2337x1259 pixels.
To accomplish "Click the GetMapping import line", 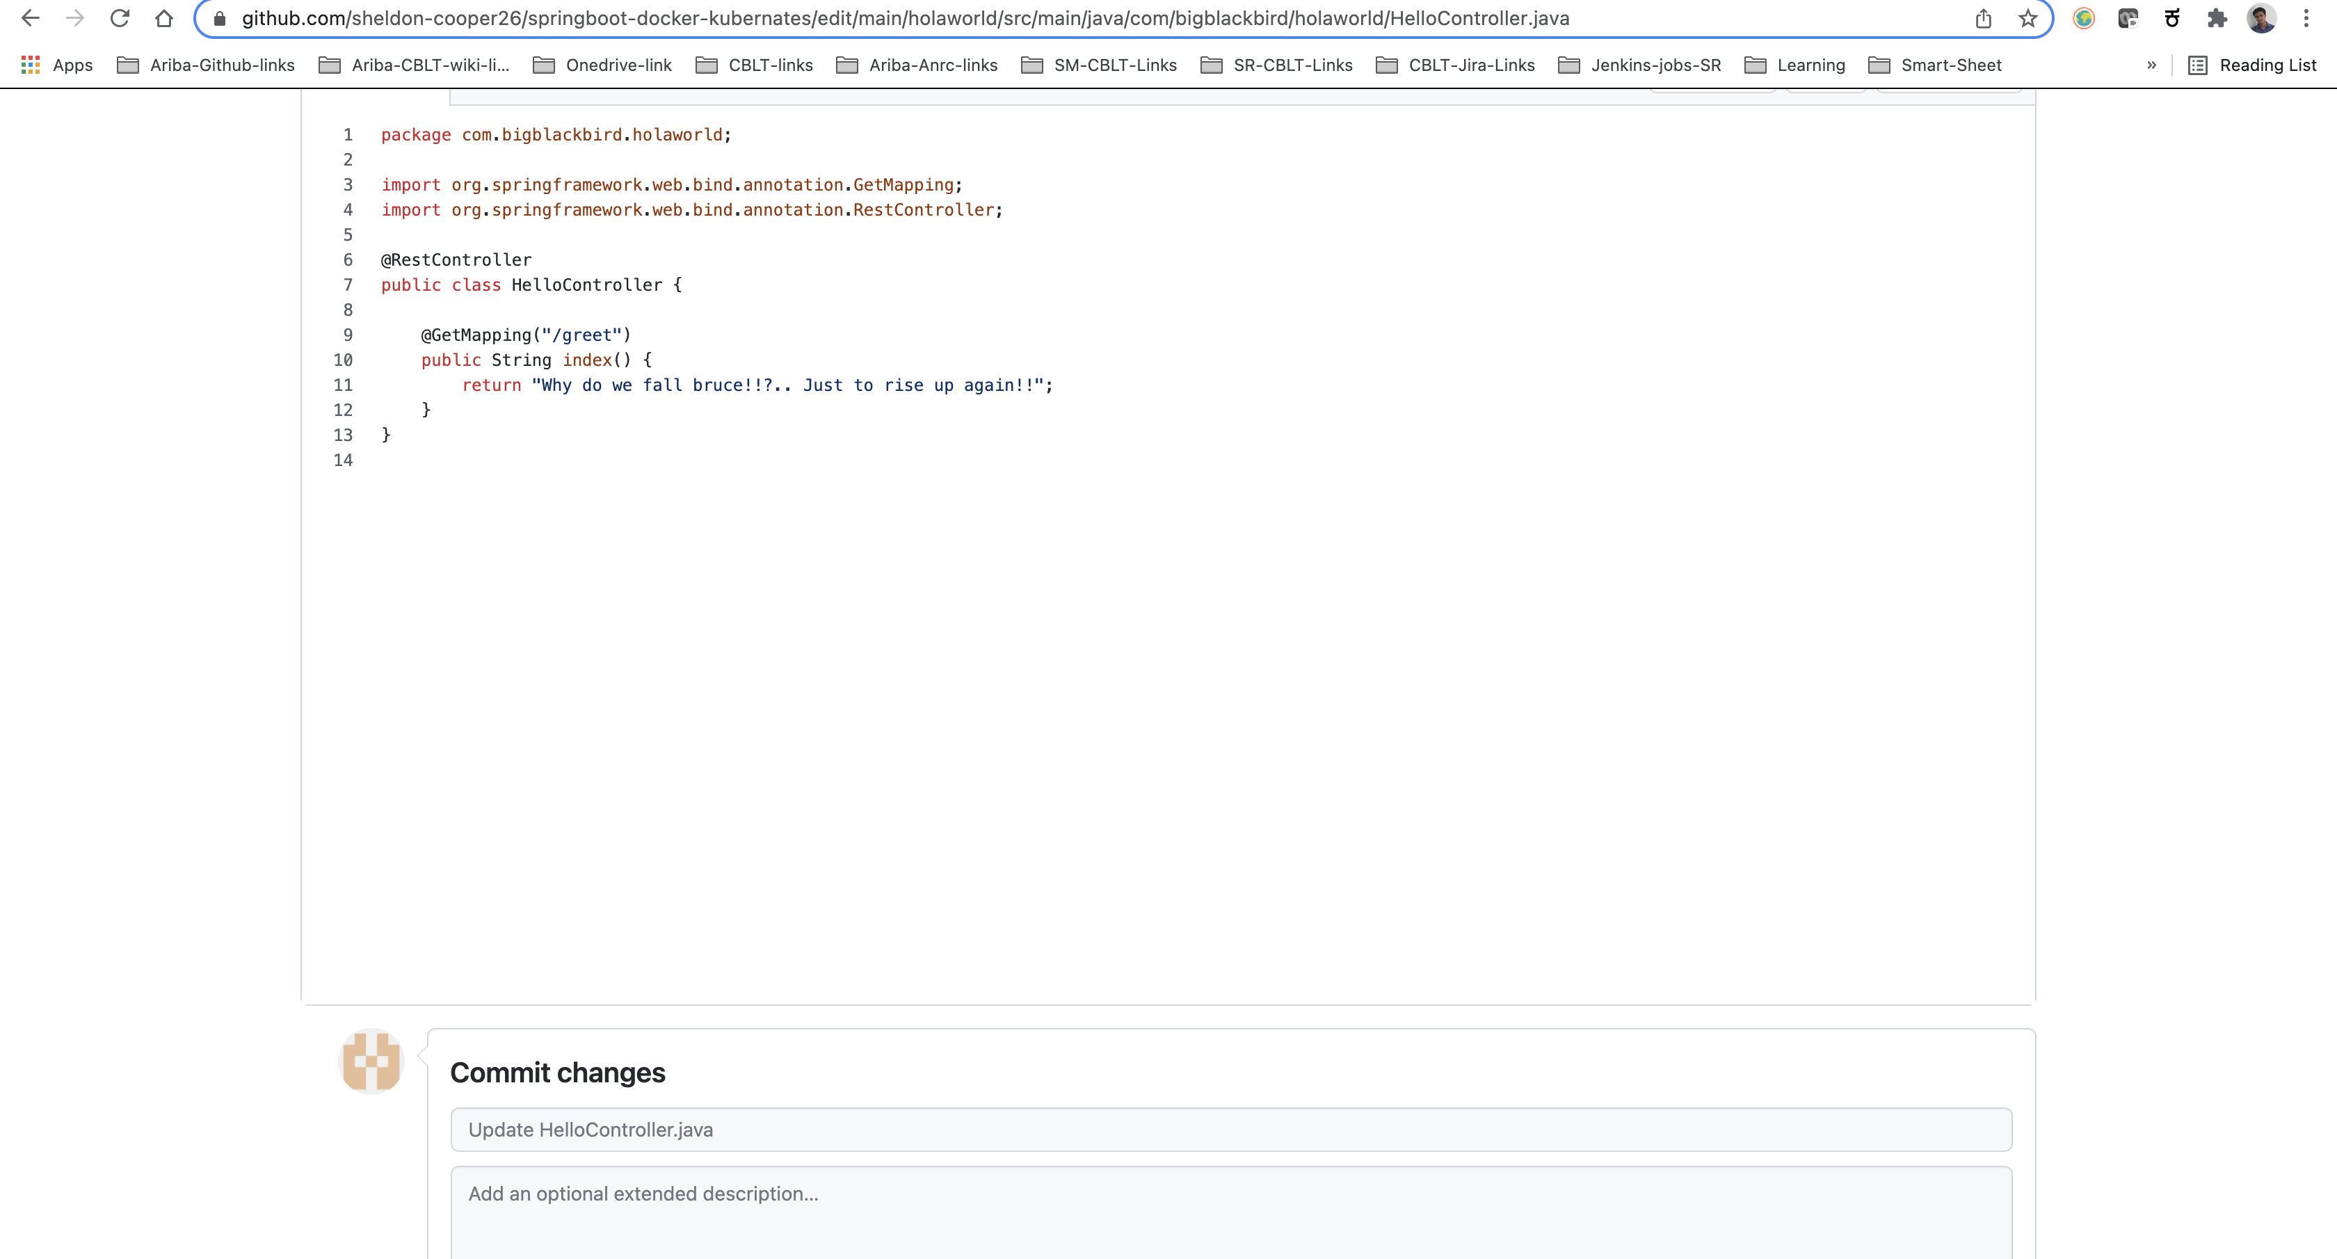I will pos(671,185).
